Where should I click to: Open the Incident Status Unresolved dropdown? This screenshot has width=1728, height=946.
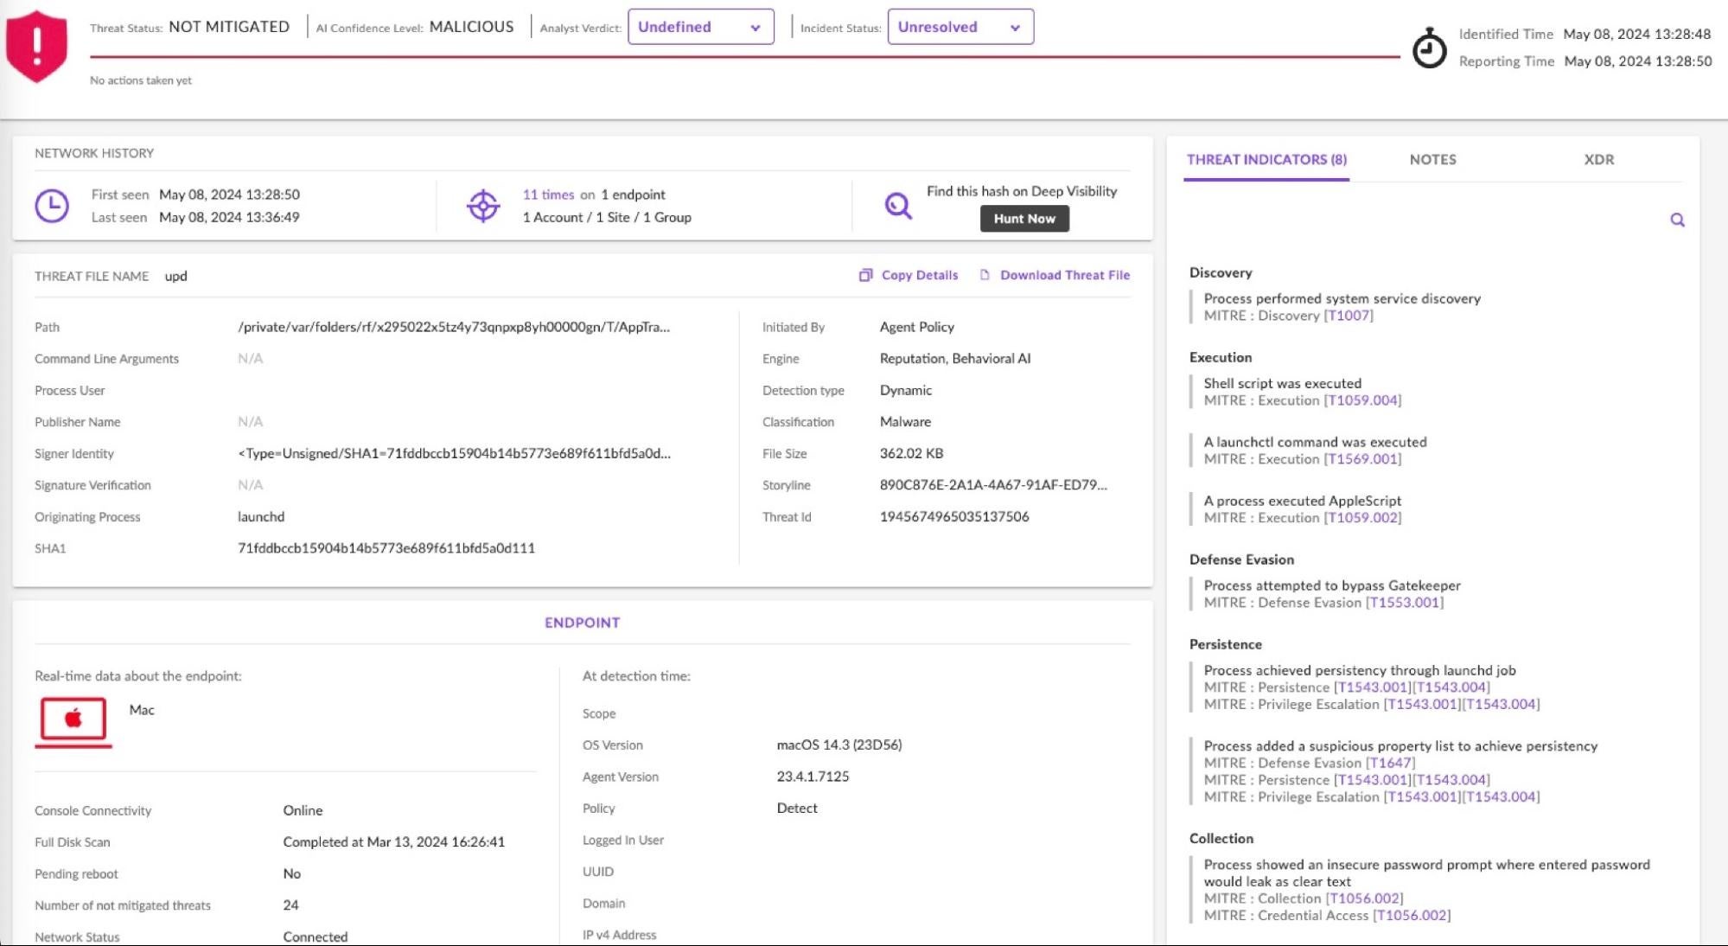click(x=960, y=27)
